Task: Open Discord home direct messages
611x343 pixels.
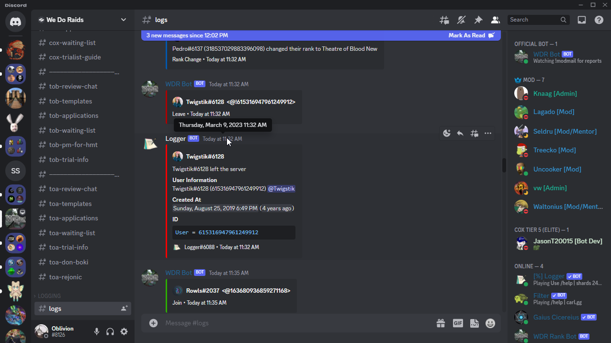Action: (x=15, y=22)
